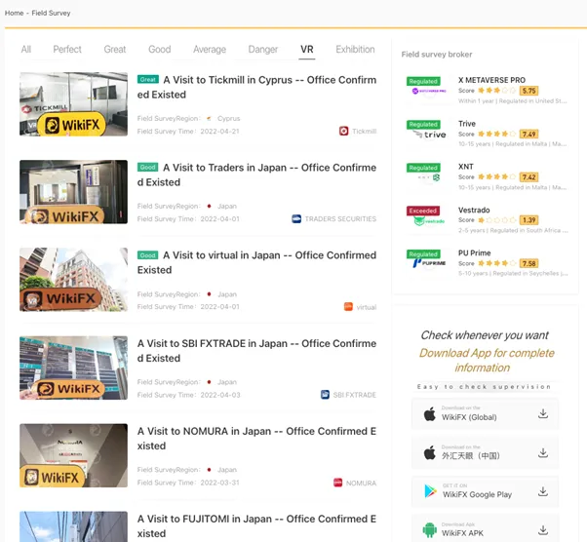Click the Exceeded tag on Vestrado
This screenshot has height=542, width=587.
[x=423, y=211]
